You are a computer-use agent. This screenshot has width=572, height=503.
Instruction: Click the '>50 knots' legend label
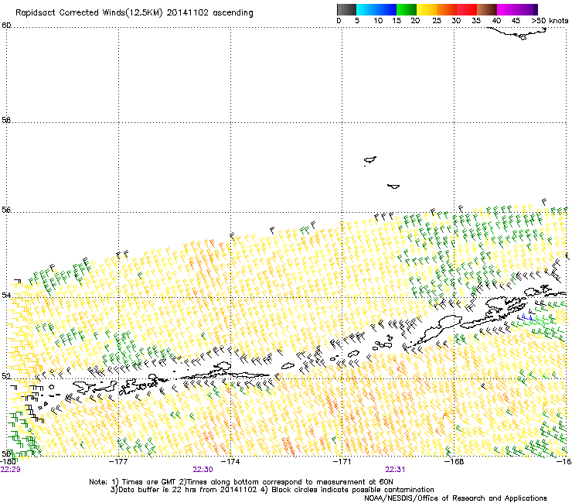click(x=550, y=20)
